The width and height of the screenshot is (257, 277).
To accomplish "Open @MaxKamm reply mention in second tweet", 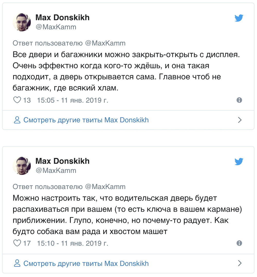I will [x=105, y=187].
